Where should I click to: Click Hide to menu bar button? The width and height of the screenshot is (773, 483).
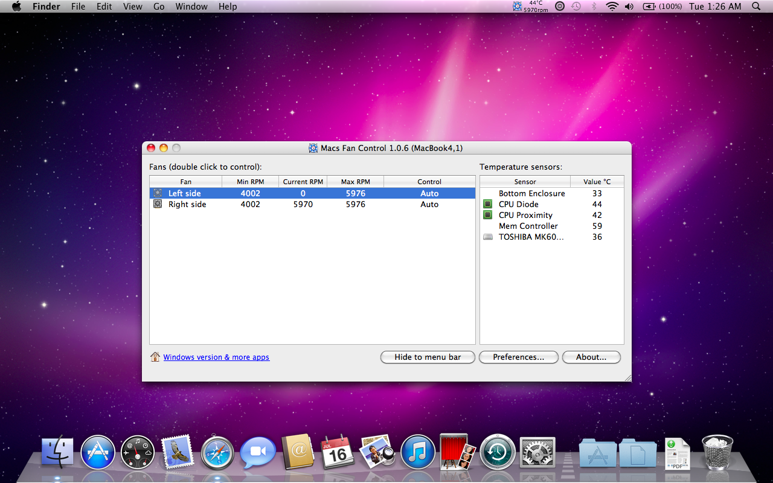pos(428,357)
